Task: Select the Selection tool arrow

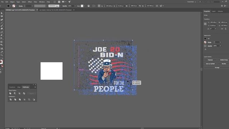Action: tap(2, 13)
